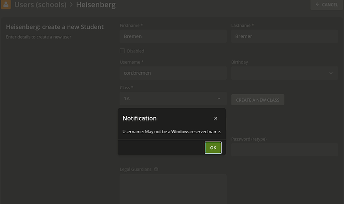The image size is (344, 204).
Task: Click the Legal Guardians help icon
Action: coord(156,169)
